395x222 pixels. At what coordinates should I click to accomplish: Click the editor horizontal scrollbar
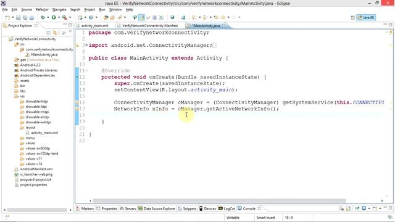point(220,200)
